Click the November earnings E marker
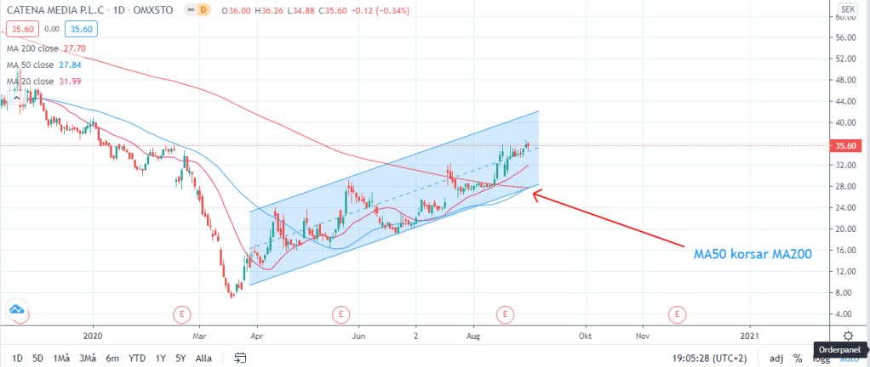Image resolution: width=870 pixels, height=367 pixels. pos(677,314)
